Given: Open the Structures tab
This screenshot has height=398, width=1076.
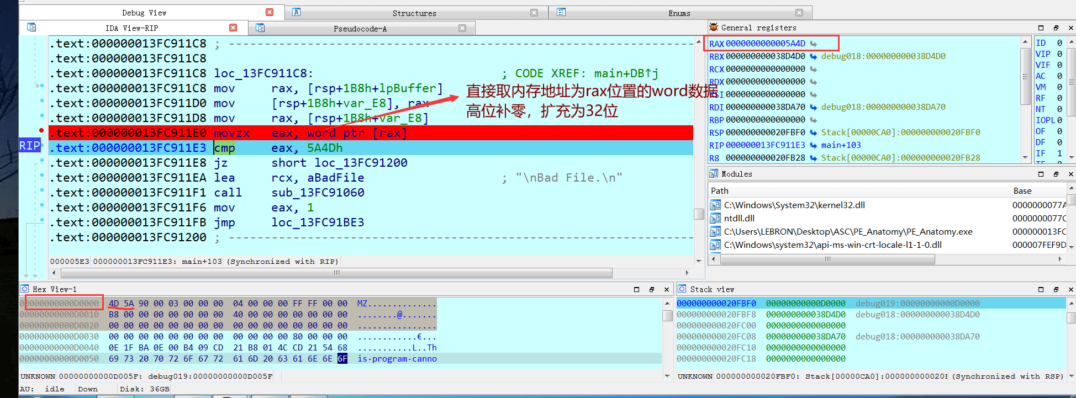Looking at the screenshot, I should (414, 13).
